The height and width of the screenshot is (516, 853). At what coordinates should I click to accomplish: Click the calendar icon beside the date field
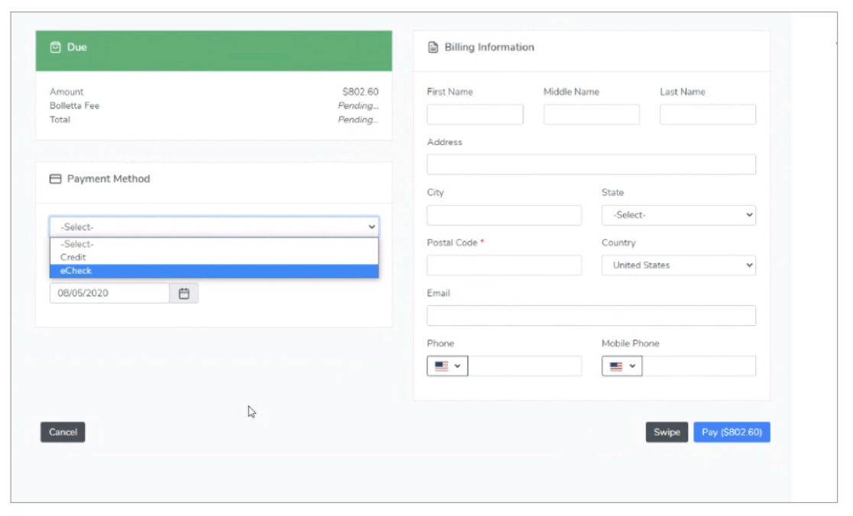pos(183,293)
